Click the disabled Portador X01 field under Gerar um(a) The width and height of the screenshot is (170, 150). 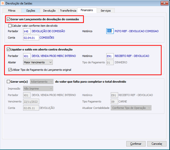(x=27, y=95)
